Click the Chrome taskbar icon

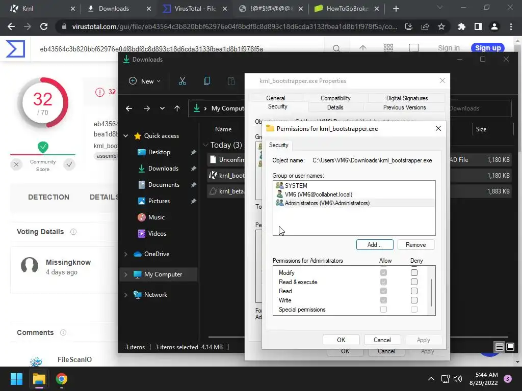pyautogui.click(x=61, y=379)
